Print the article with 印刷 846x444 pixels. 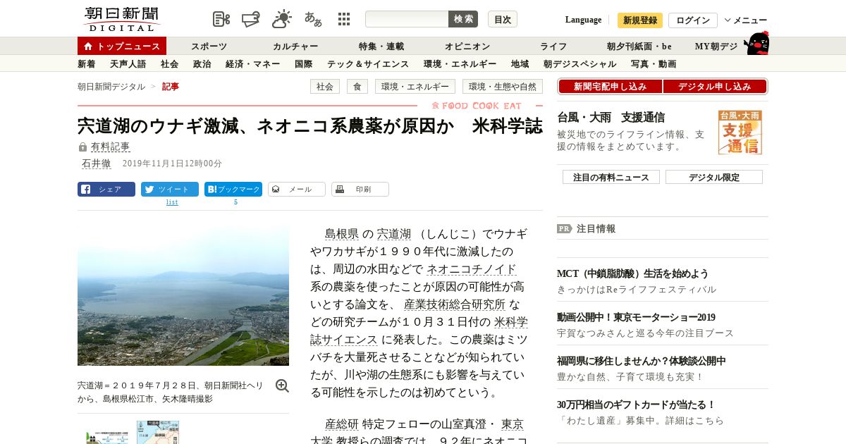tap(360, 190)
